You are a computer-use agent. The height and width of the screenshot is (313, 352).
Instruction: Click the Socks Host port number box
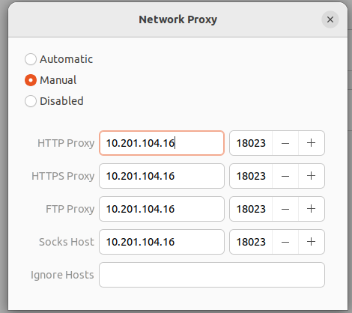(x=251, y=242)
